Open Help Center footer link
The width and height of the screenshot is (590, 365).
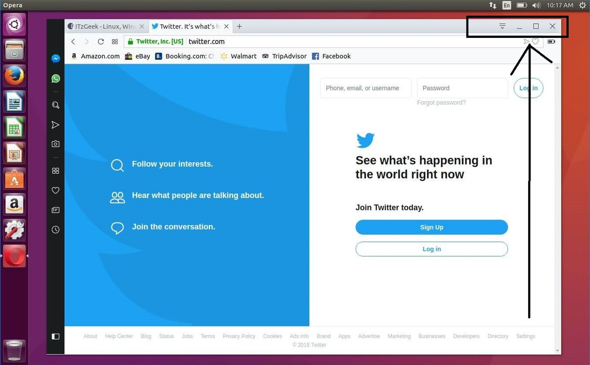[119, 336]
